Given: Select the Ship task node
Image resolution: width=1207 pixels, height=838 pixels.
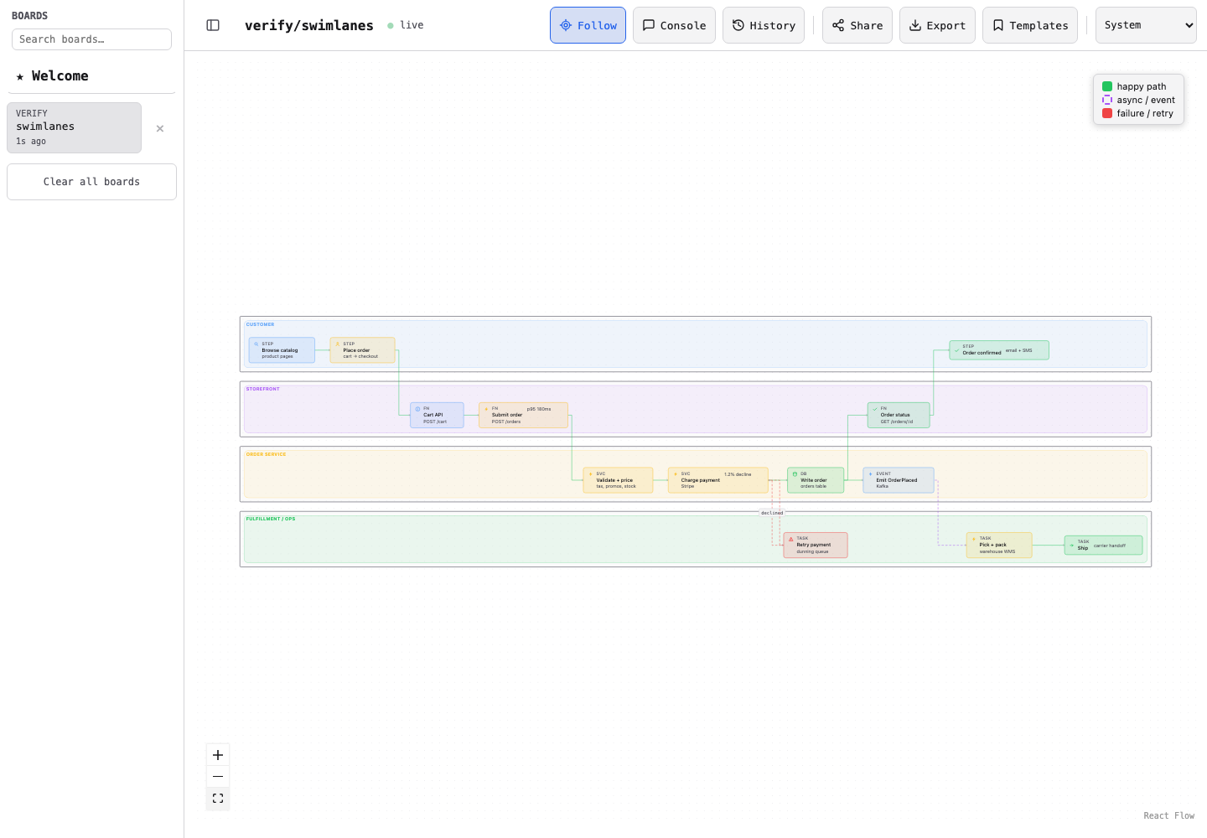Looking at the screenshot, I should (1103, 546).
